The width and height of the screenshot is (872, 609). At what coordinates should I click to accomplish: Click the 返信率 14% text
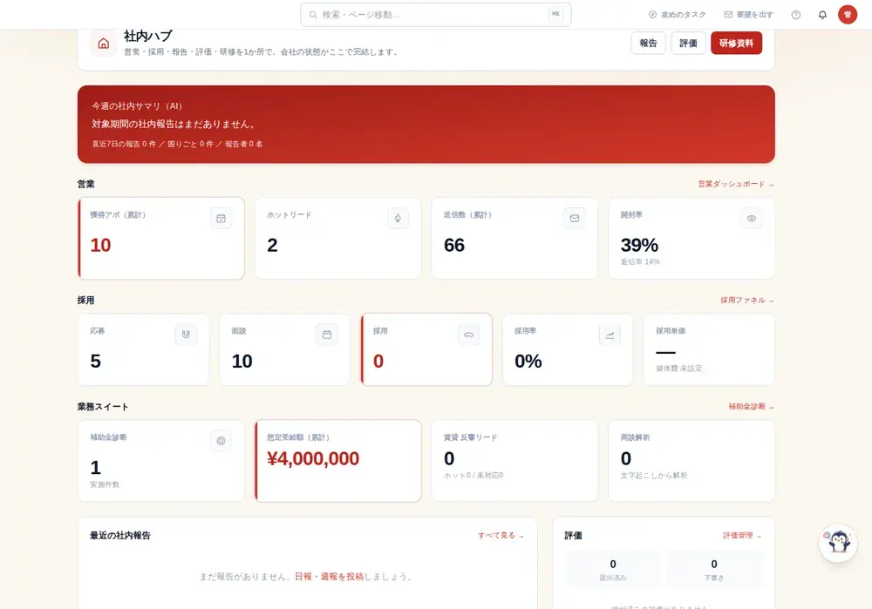click(640, 261)
